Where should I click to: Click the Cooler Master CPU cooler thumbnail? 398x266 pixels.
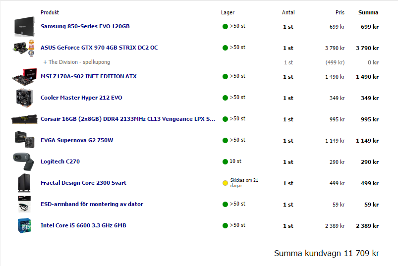pos(24,98)
